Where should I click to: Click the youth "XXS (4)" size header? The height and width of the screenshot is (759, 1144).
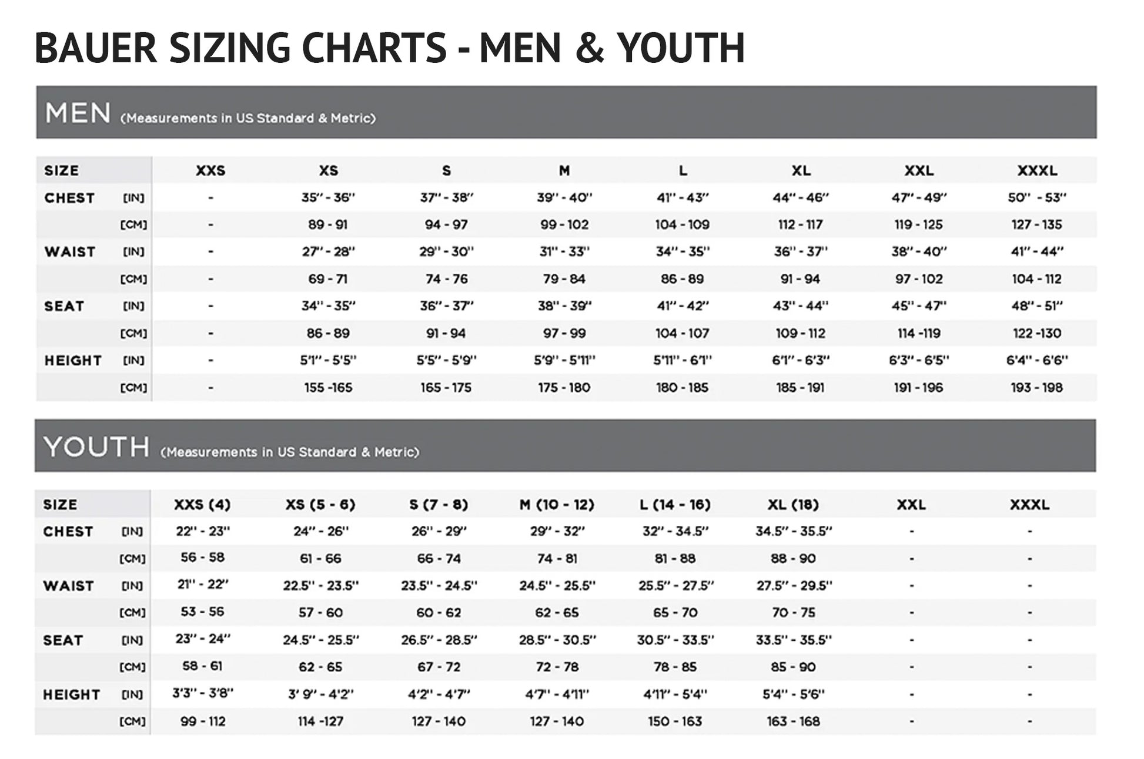[x=202, y=505]
